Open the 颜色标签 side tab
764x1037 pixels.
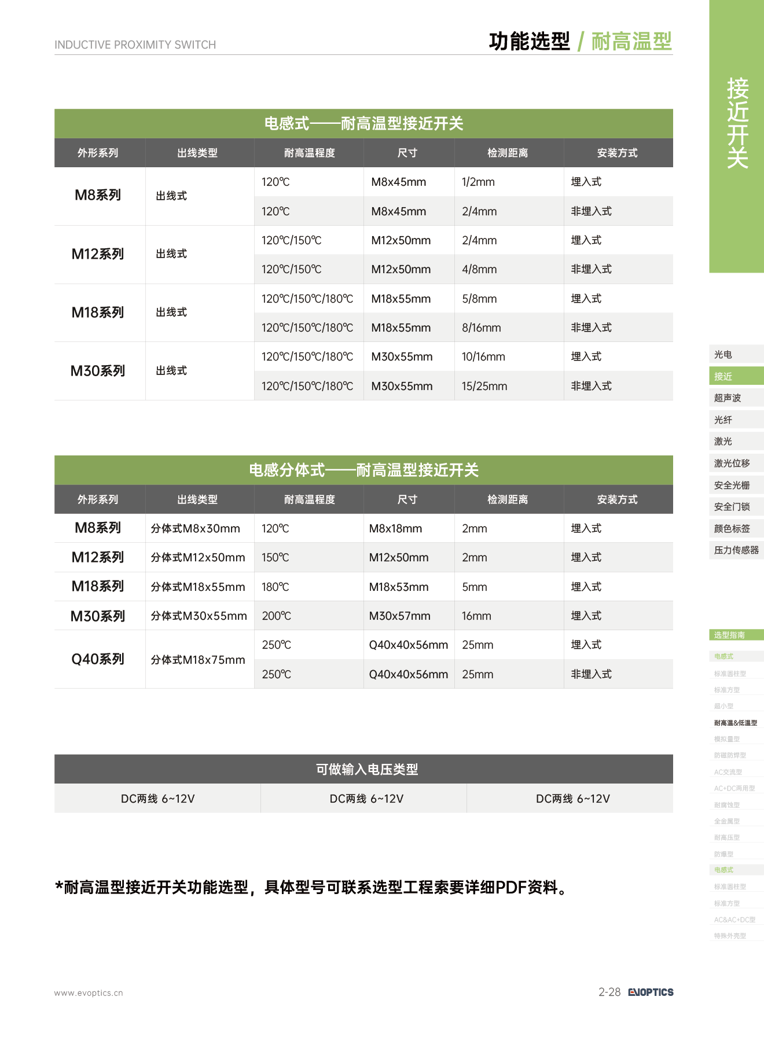[736, 528]
